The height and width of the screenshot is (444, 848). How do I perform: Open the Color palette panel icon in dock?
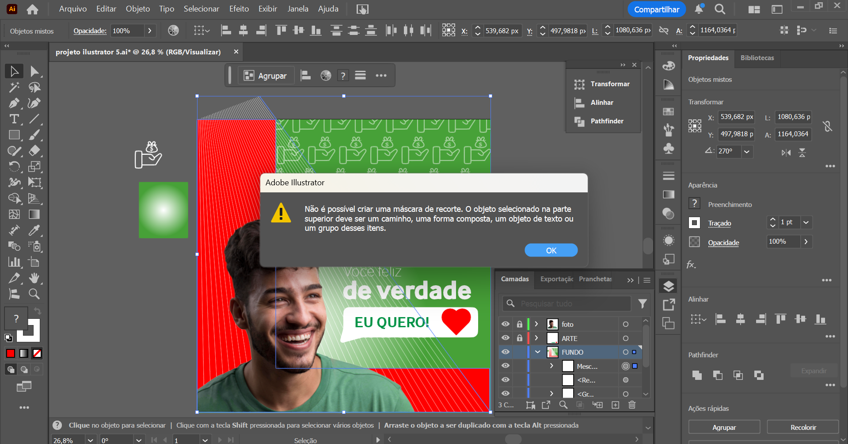(669, 66)
